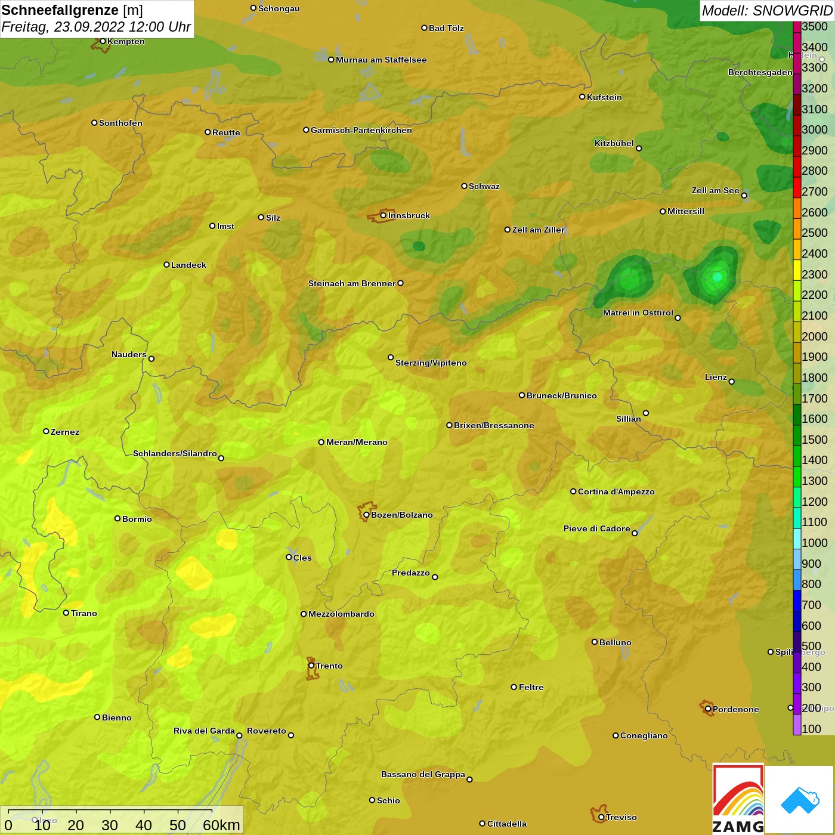The height and width of the screenshot is (835, 835).
Task: Click the 'Predazzo' label
Action: coord(411,573)
